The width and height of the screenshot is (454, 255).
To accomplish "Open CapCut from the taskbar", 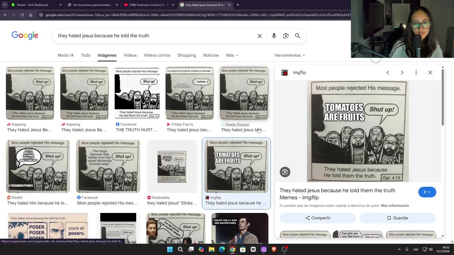I will coord(253,249).
